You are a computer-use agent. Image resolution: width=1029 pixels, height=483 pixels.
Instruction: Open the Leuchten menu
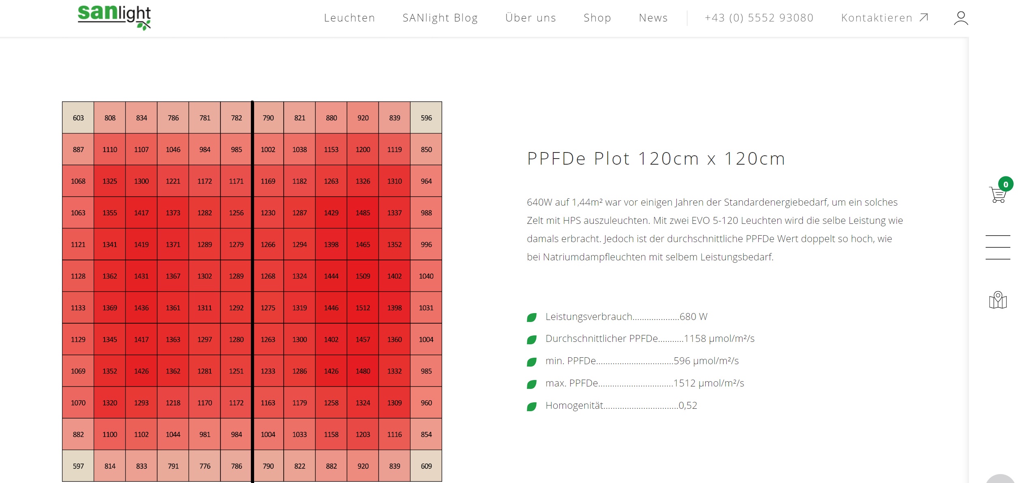pyautogui.click(x=349, y=18)
